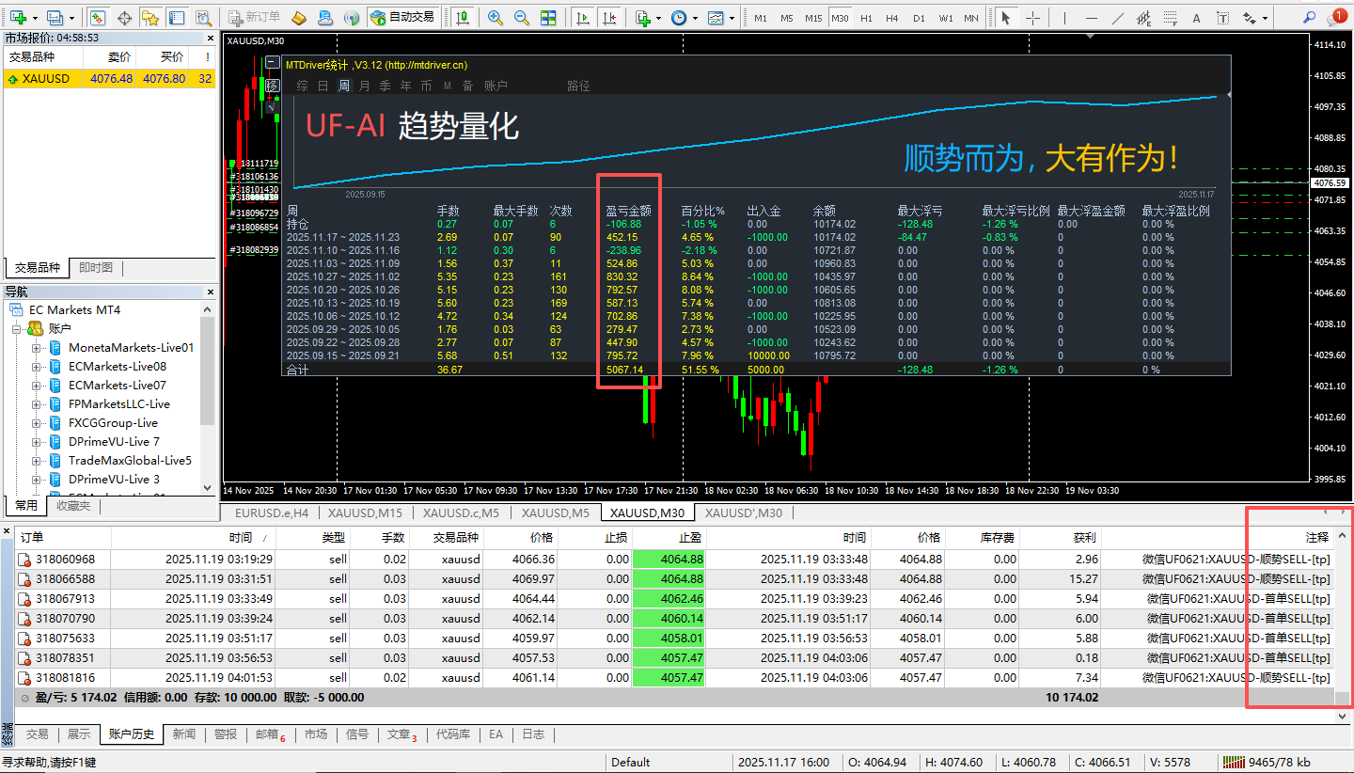Insert a text label using the A tool
This screenshot has height=773, width=1354.
point(1196,17)
